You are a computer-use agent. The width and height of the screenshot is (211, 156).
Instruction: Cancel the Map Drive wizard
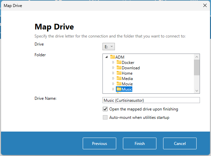(x=180, y=144)
